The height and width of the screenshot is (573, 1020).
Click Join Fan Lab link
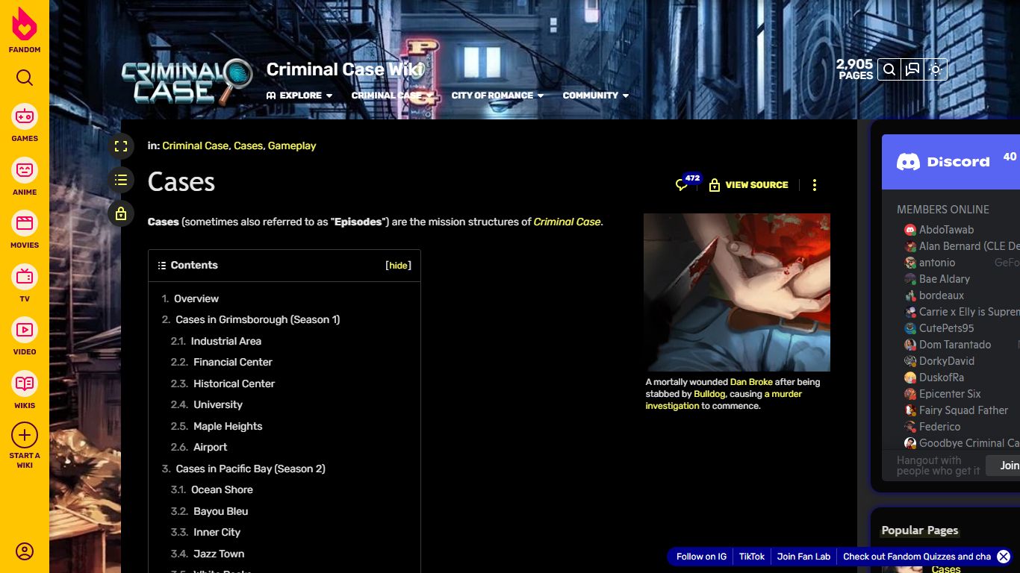803,557
